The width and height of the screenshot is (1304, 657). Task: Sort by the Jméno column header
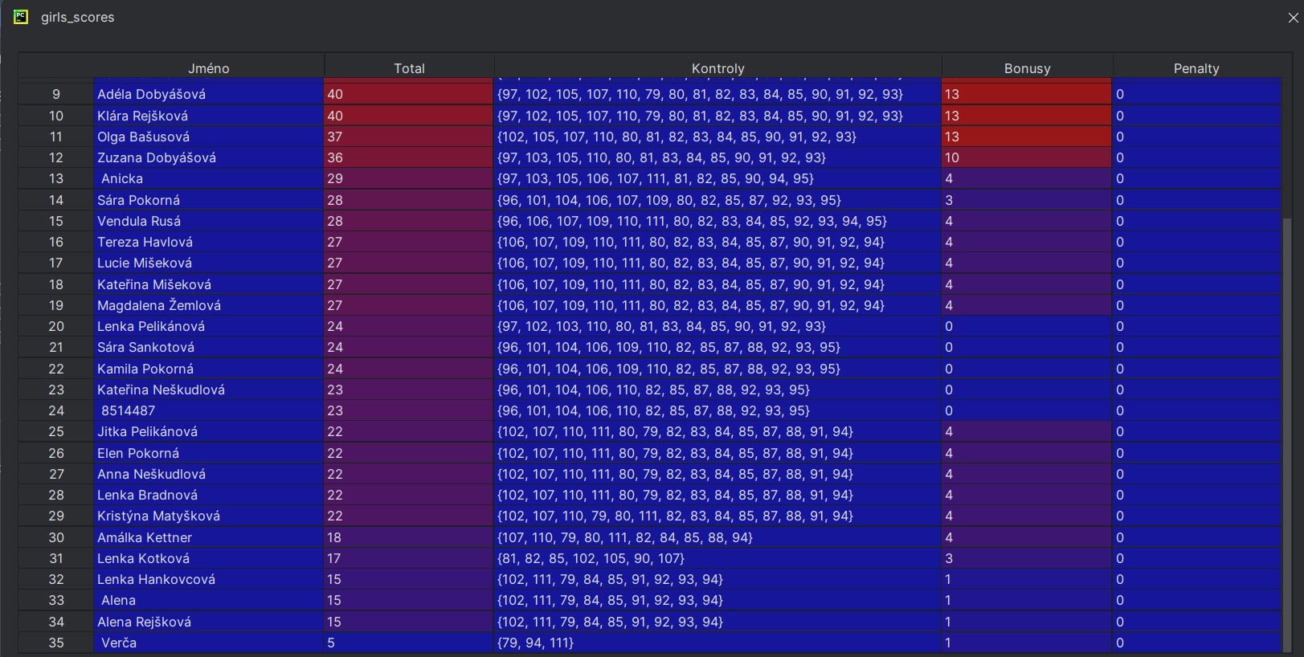[209, 68]
